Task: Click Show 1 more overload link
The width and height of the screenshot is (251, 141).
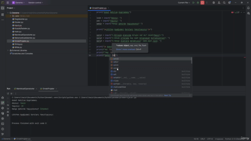Action: point(125,49)
